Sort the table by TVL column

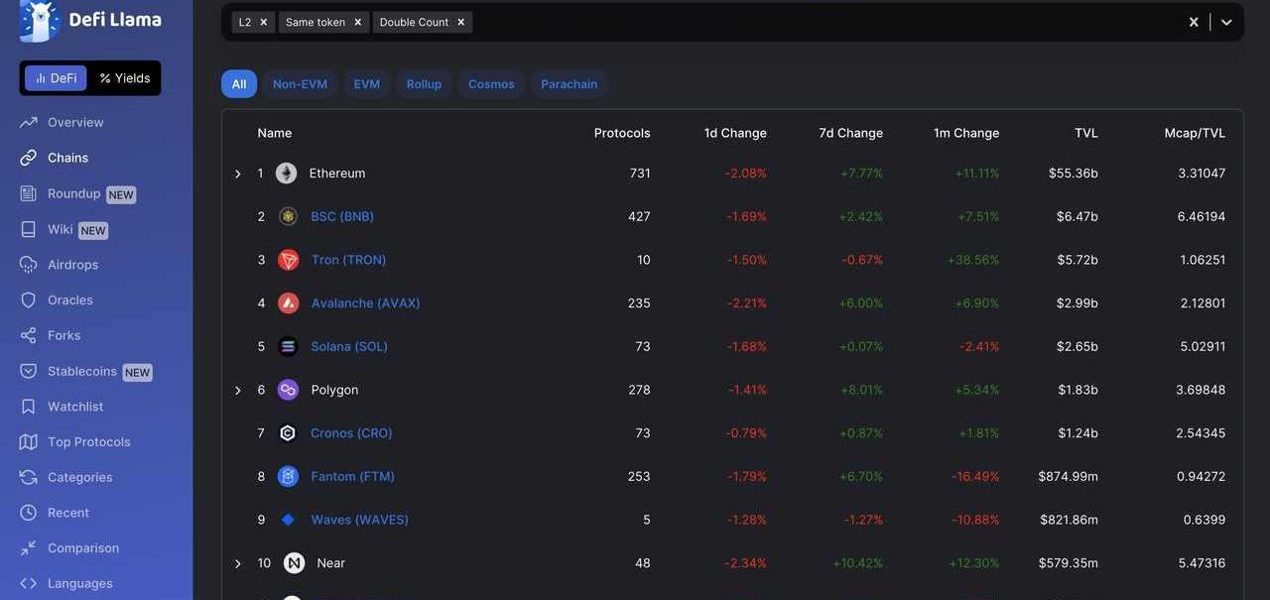(1085, 133)
